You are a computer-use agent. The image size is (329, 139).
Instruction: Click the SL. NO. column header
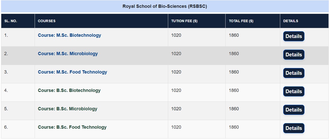pos(11,21)
